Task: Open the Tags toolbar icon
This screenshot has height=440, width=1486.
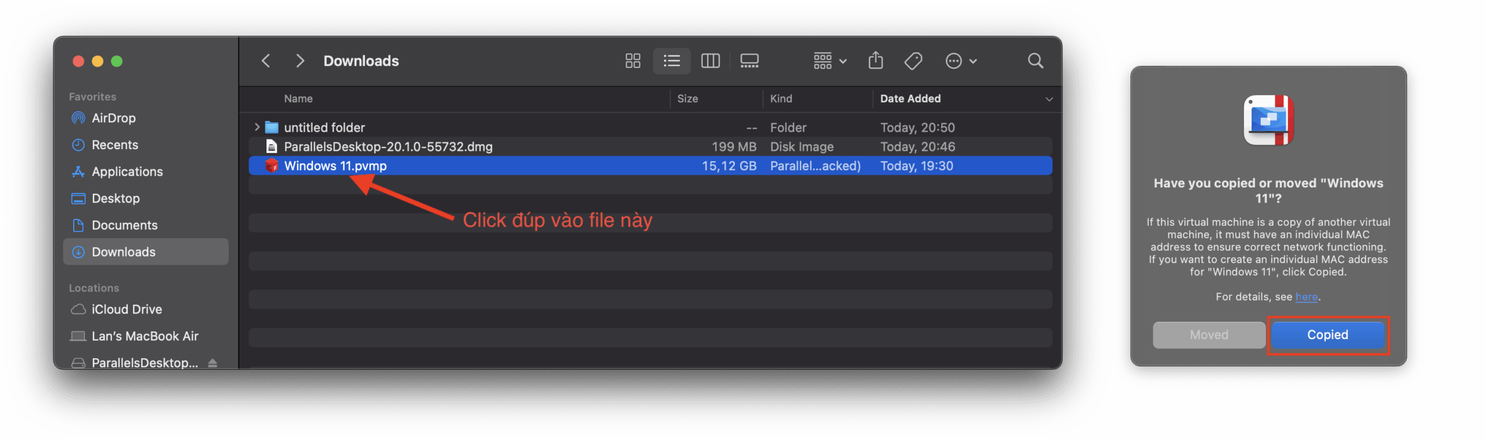Action: pos(913,61)
